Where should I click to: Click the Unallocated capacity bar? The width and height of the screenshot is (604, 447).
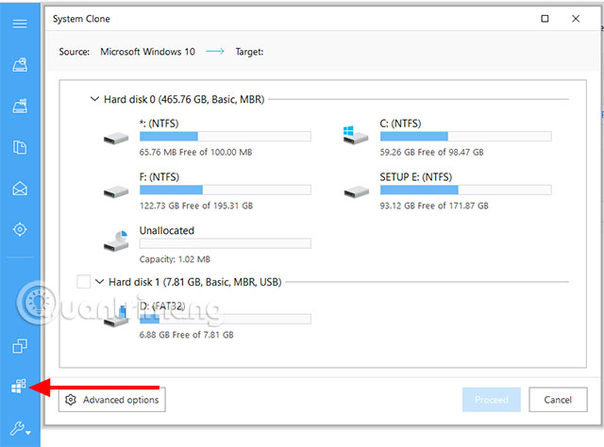226,243
